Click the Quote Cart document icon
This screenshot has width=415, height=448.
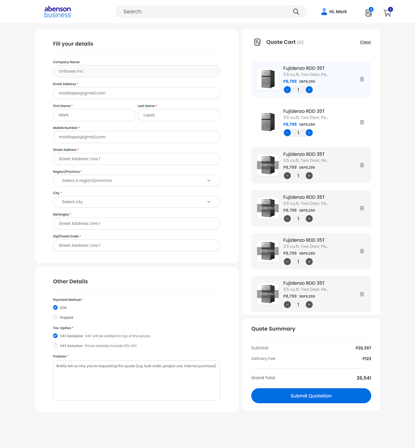click(257, 42)
